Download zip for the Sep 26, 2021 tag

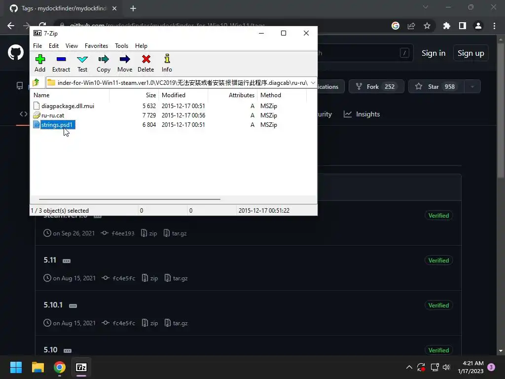(149, 233)
